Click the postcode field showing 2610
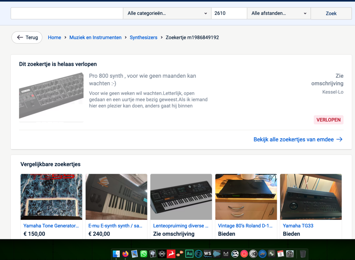The height and width of the screenshot is (260, 355). pos(229,13)
